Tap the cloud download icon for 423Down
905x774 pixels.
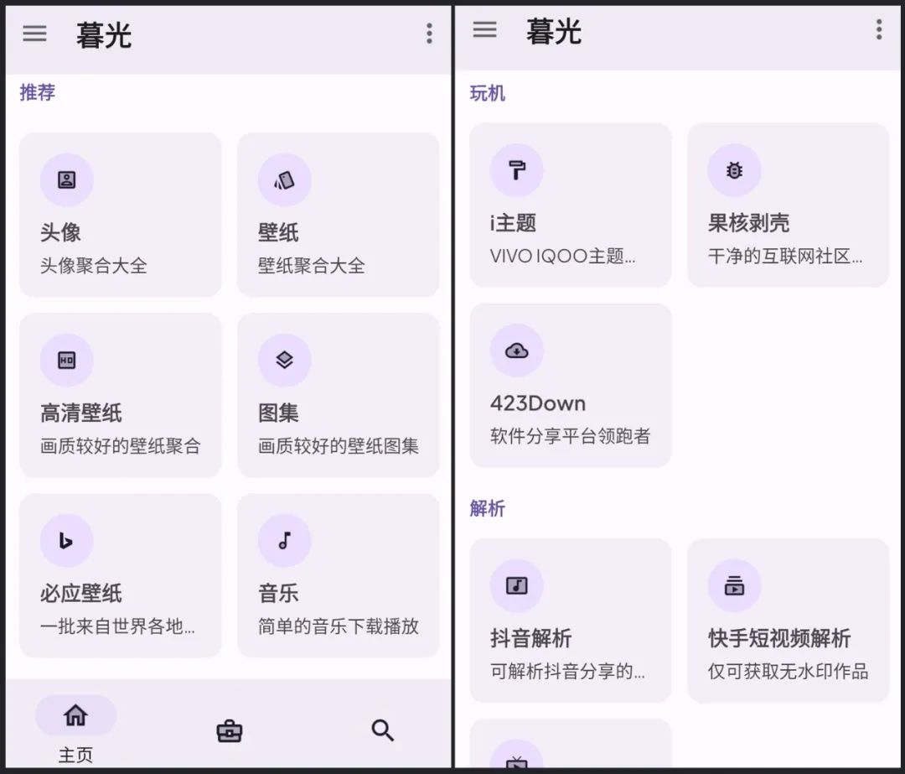click(x=516, y=351)
